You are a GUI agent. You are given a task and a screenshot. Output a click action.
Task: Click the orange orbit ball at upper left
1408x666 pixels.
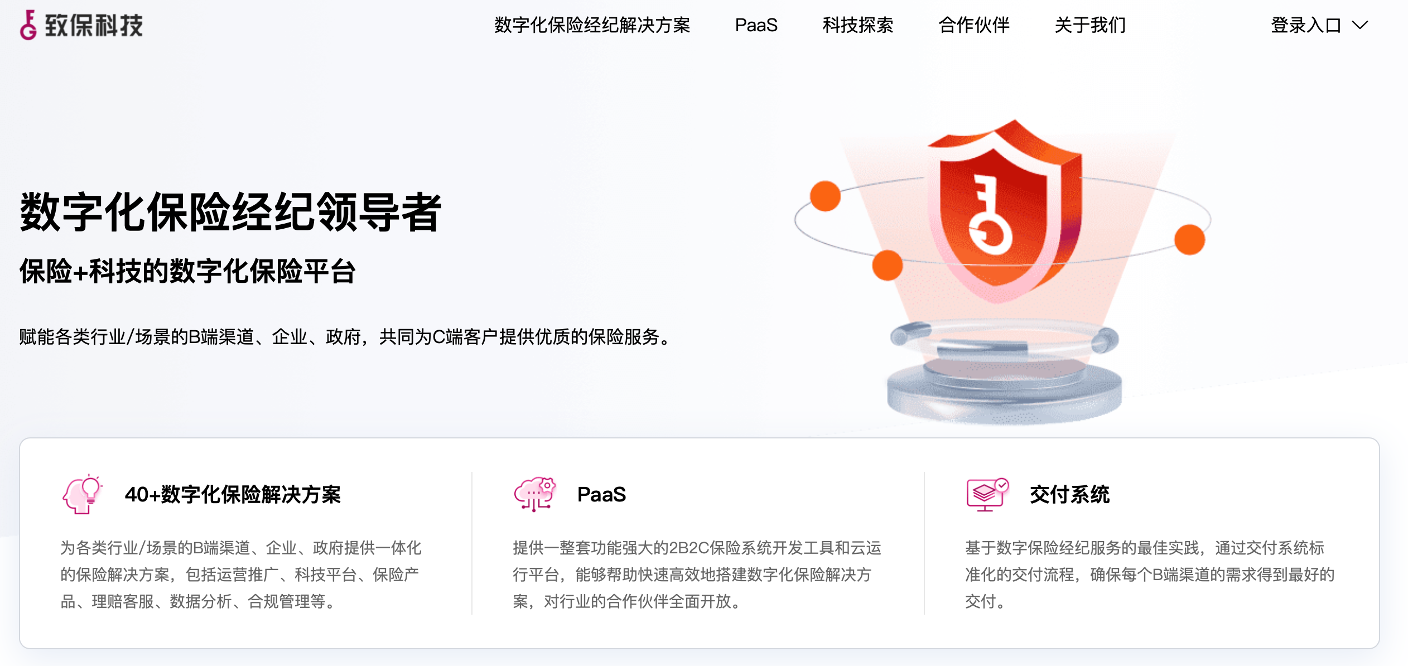[825, 196]
